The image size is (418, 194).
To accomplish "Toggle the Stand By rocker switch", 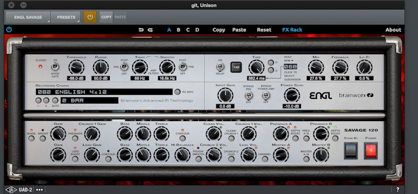I will click(x=351, y=150).
